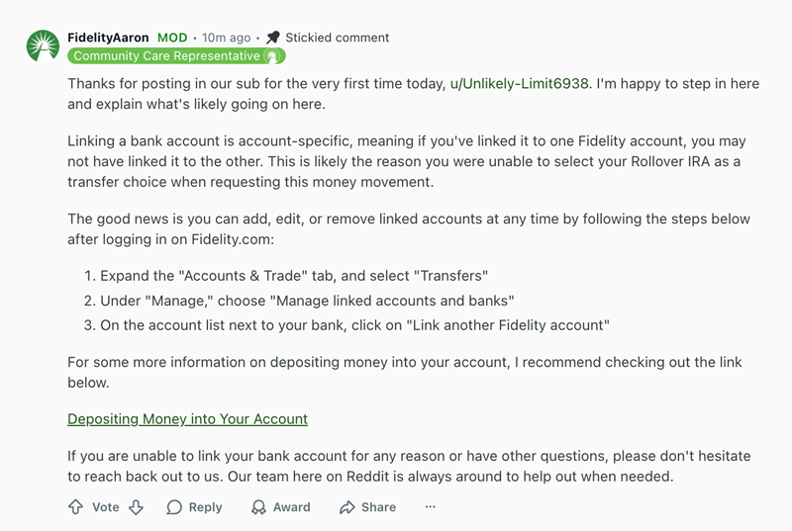Click the Share arrow icon

(x=346, y=507)
